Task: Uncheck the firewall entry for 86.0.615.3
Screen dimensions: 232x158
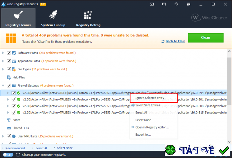Action: [14, 112]
